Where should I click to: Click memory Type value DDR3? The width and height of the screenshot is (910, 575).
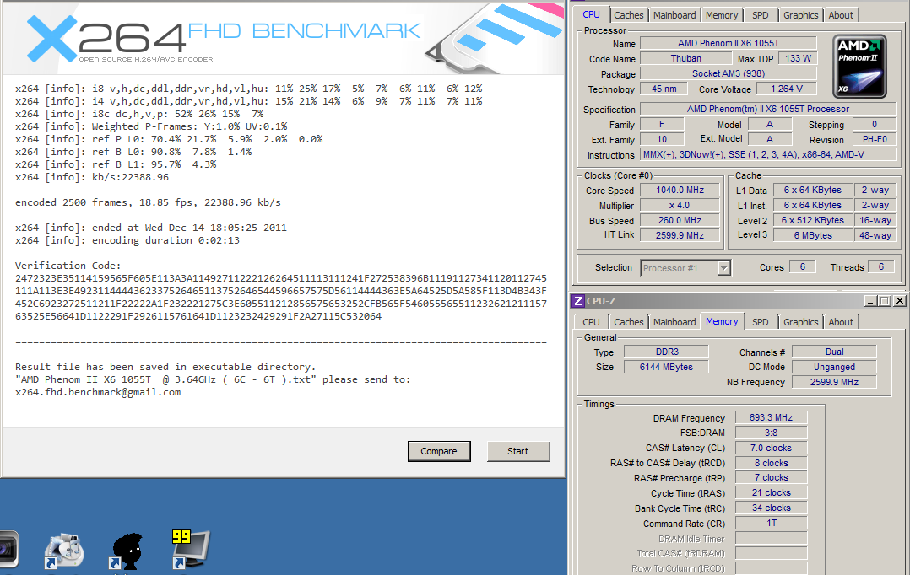pos(666,352)
